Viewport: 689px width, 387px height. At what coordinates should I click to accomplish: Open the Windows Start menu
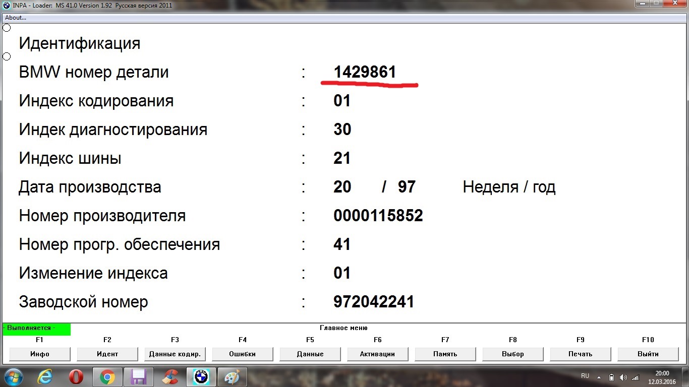[x=14, y=377]
